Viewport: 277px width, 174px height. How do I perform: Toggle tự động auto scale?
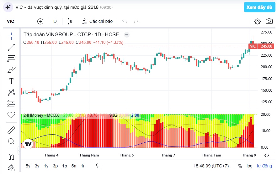(x=264, y=166)
